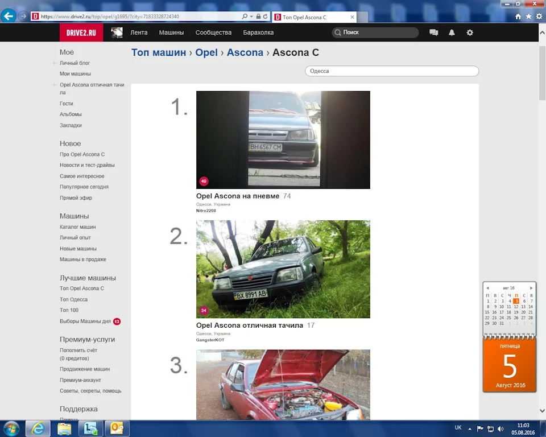
Task: Open Про Opel Ascona C link
Action: [x=82, y=154]
